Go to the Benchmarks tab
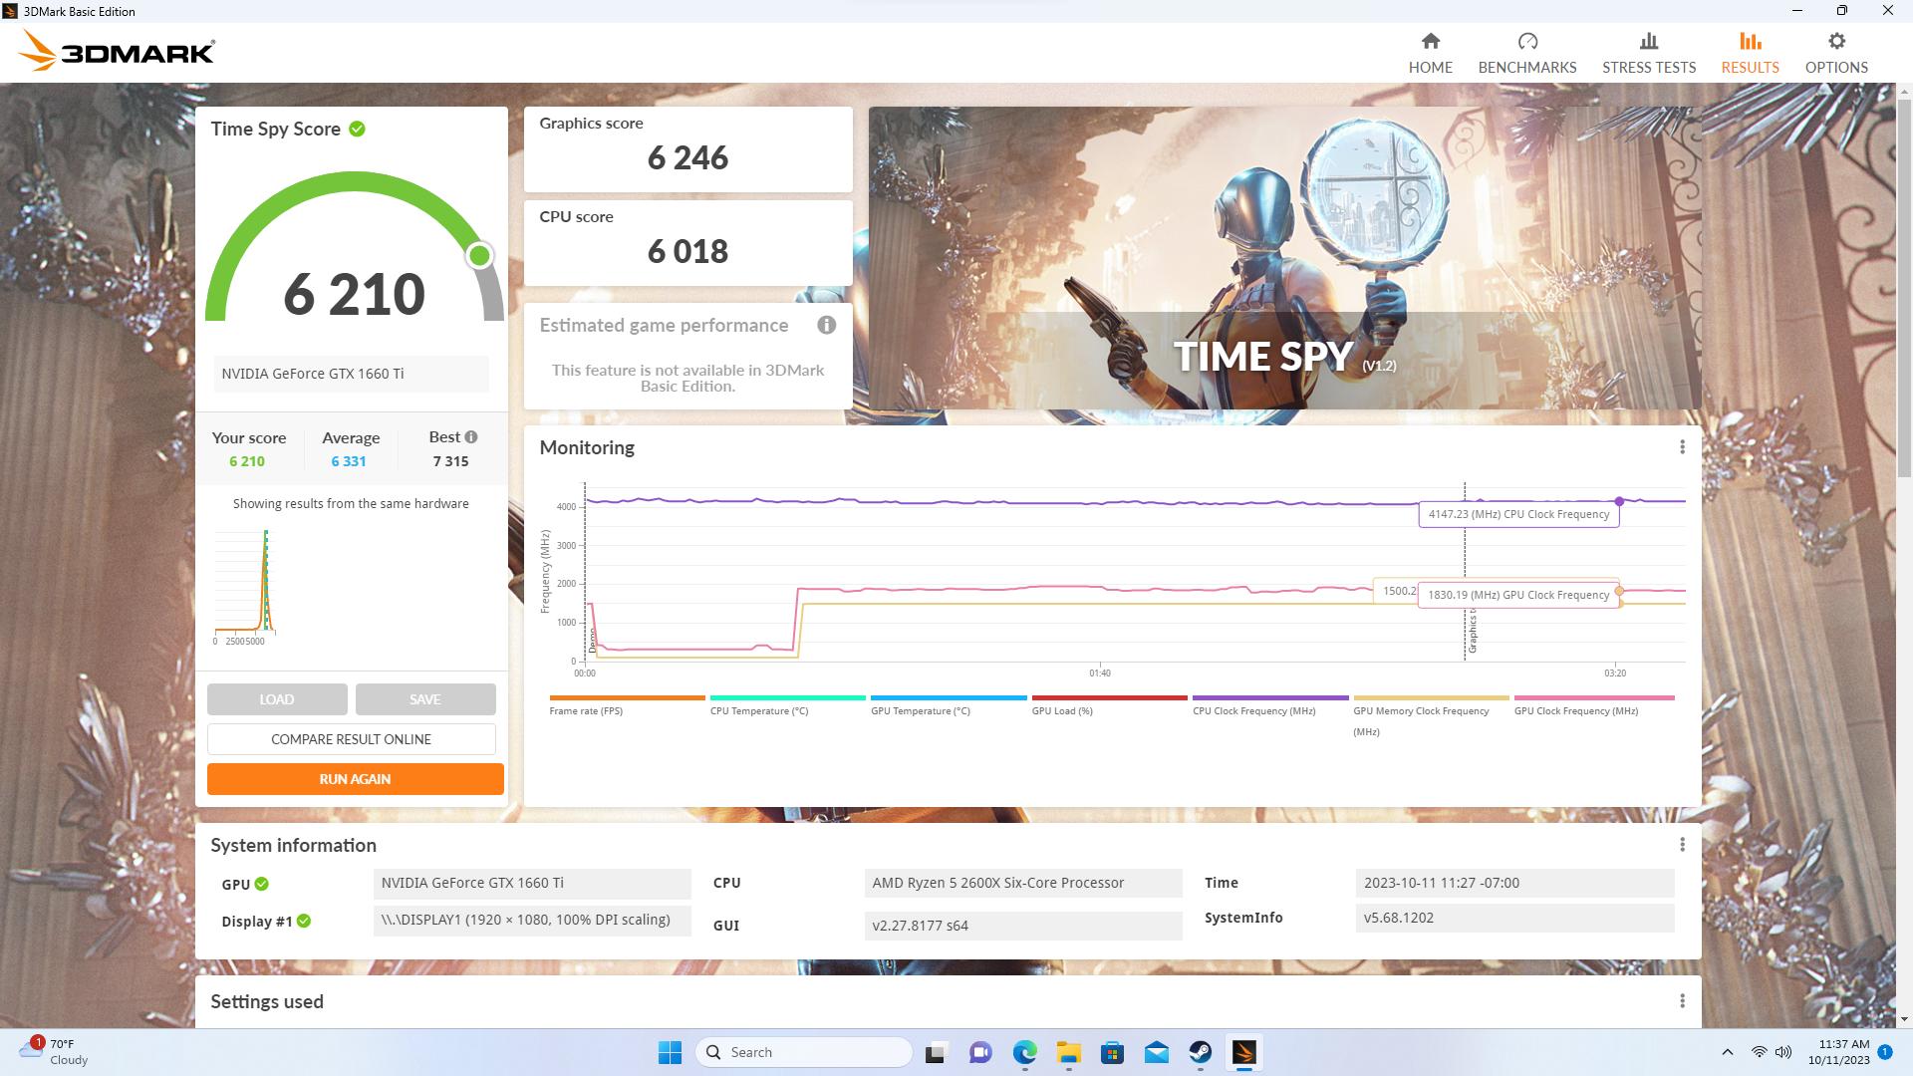 point(1526,53)
